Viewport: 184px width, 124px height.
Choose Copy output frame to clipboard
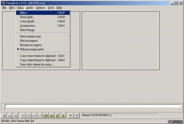43,60
